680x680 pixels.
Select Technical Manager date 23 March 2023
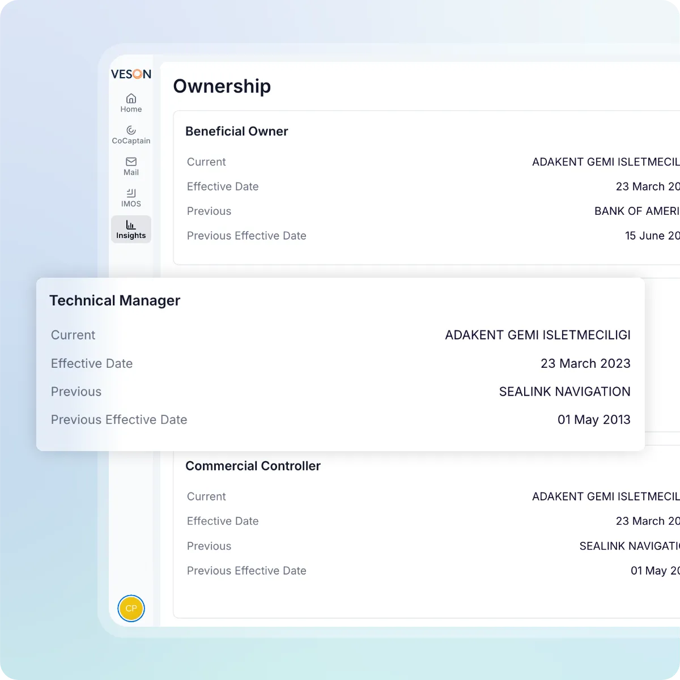pos(585,363)
